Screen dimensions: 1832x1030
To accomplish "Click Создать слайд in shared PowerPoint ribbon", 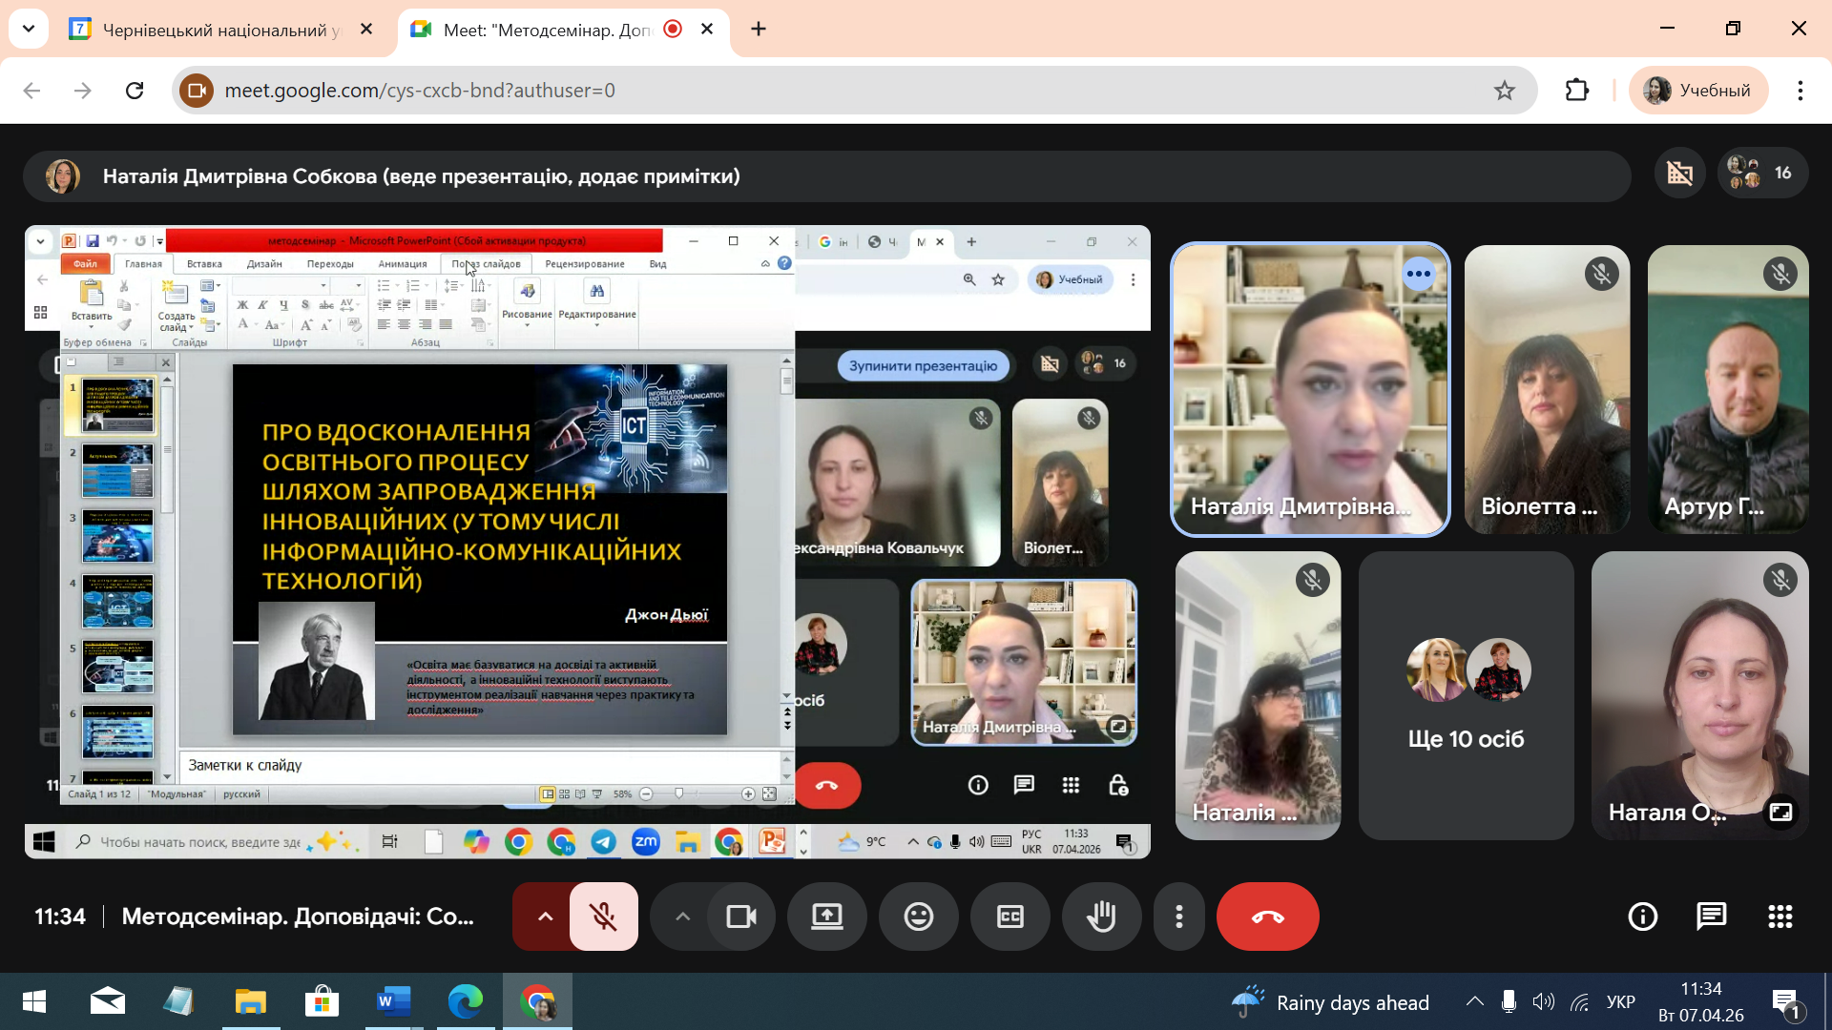I will click(177, 307).
